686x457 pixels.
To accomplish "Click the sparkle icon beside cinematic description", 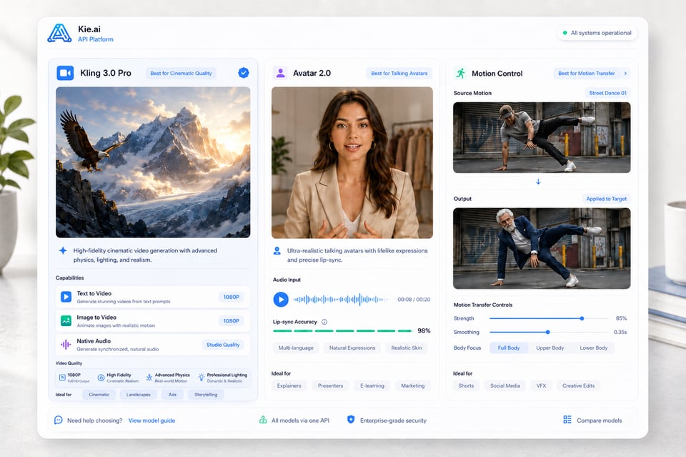I will click(63, 250).
